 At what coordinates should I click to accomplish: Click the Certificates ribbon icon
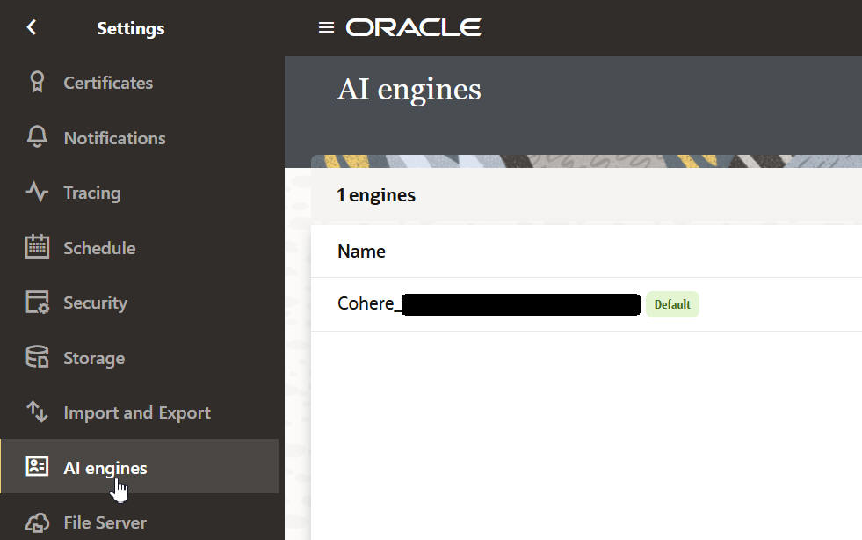coord(37,83)
